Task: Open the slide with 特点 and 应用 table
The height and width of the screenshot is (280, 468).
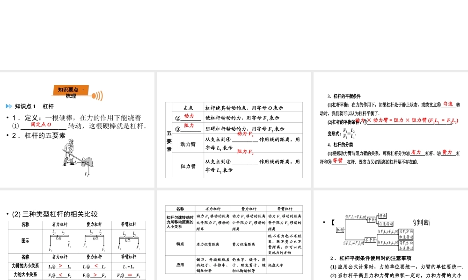Action: [x=234, y=235]
